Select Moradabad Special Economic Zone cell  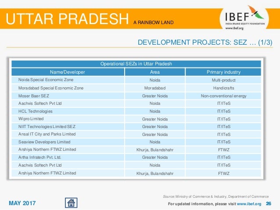coord(68,88)
